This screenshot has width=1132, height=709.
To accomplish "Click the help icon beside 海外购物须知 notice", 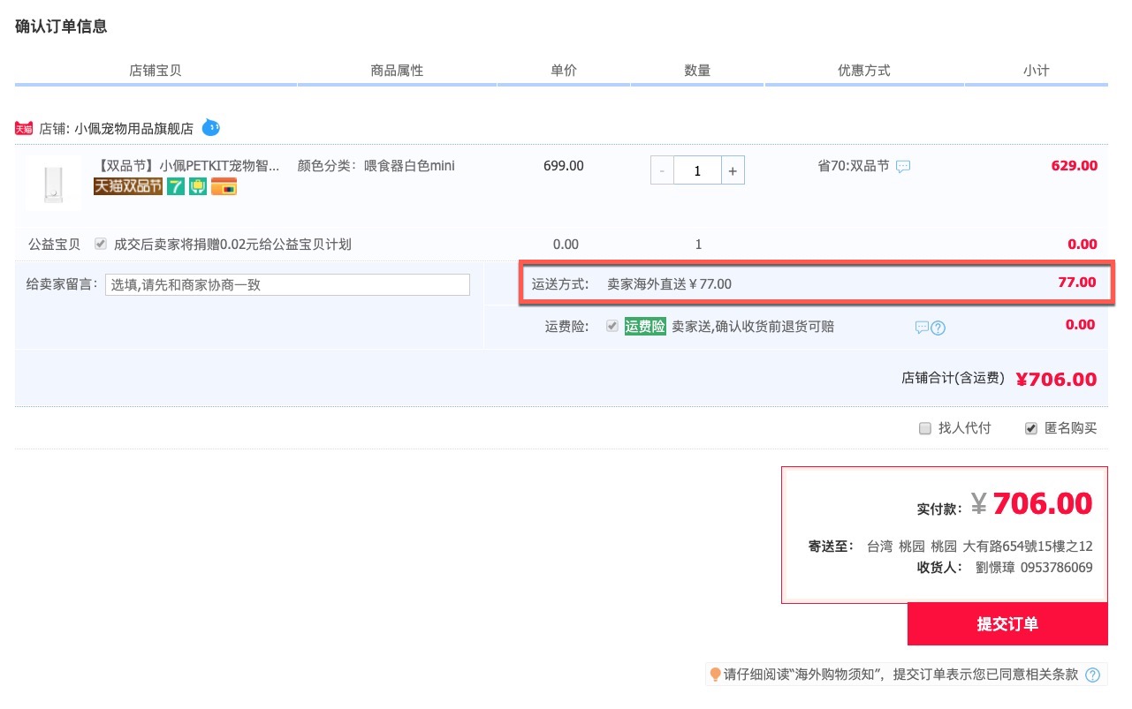I will [x=1093, y=675].
